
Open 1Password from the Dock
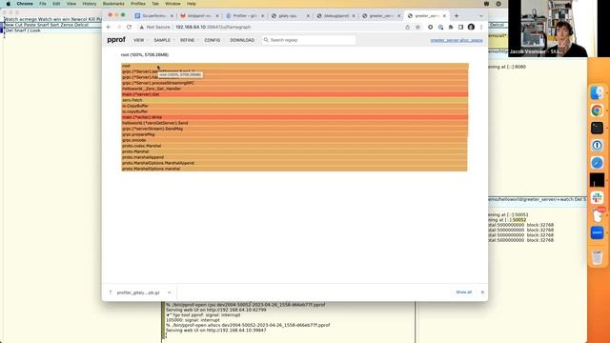(598, 146)
